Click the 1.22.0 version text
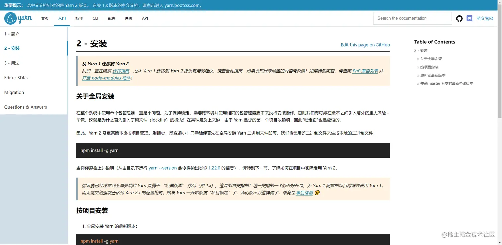Viewport: 502px width, 245px height. pyautogui.click(x=214, y=168)
